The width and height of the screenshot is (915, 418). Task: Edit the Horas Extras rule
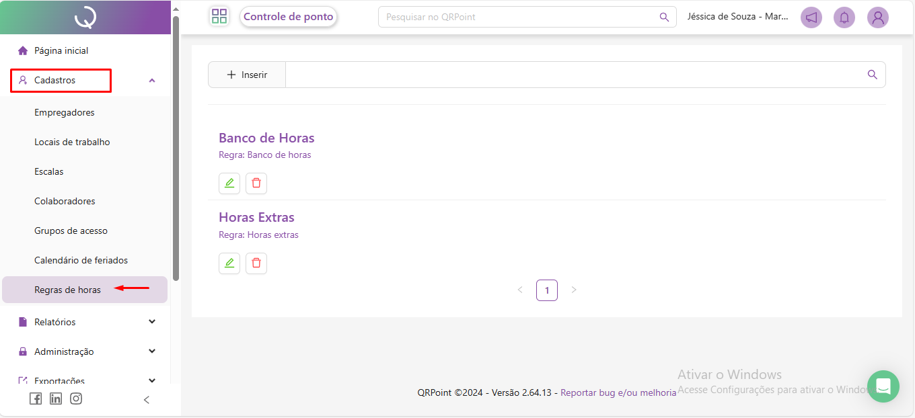tap(229, 263)
